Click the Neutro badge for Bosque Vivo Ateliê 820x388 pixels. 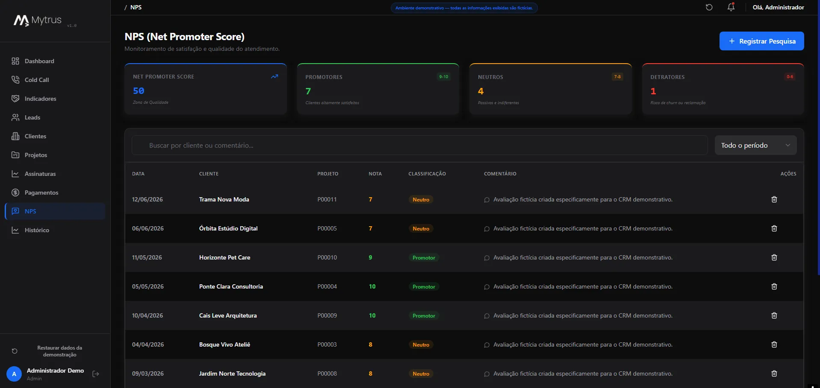point(421,344)
